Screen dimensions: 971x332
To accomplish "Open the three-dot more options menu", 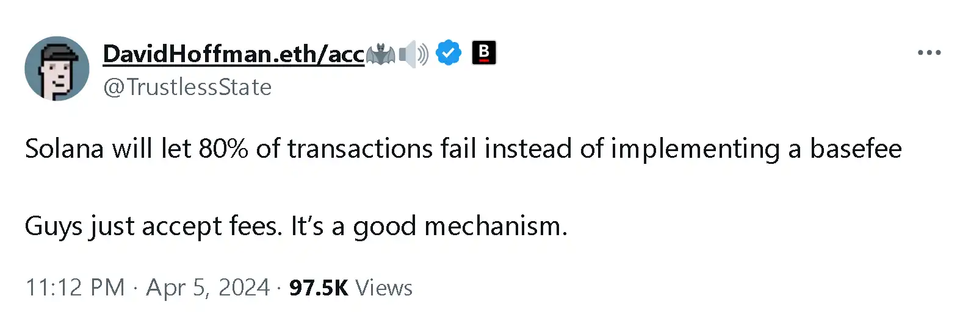I will (929, 53).
